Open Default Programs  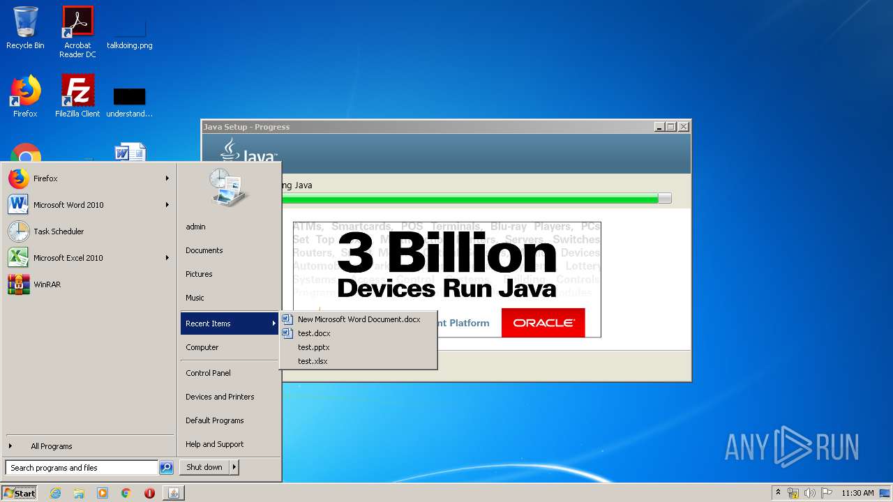tap(230, 420)
